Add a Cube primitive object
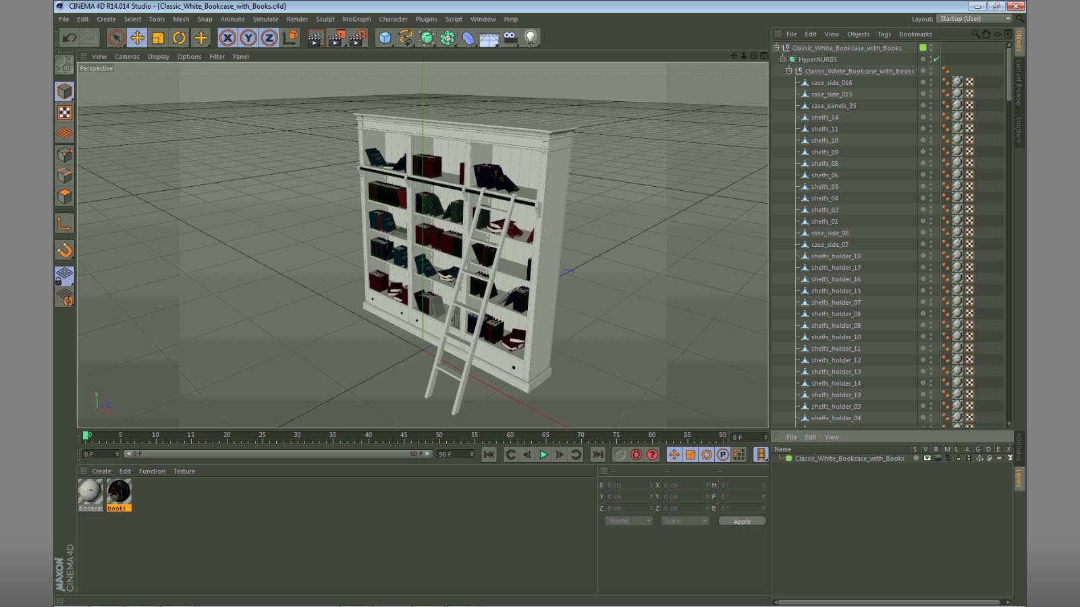1080x607 pixels. click(x=385, y=38)
